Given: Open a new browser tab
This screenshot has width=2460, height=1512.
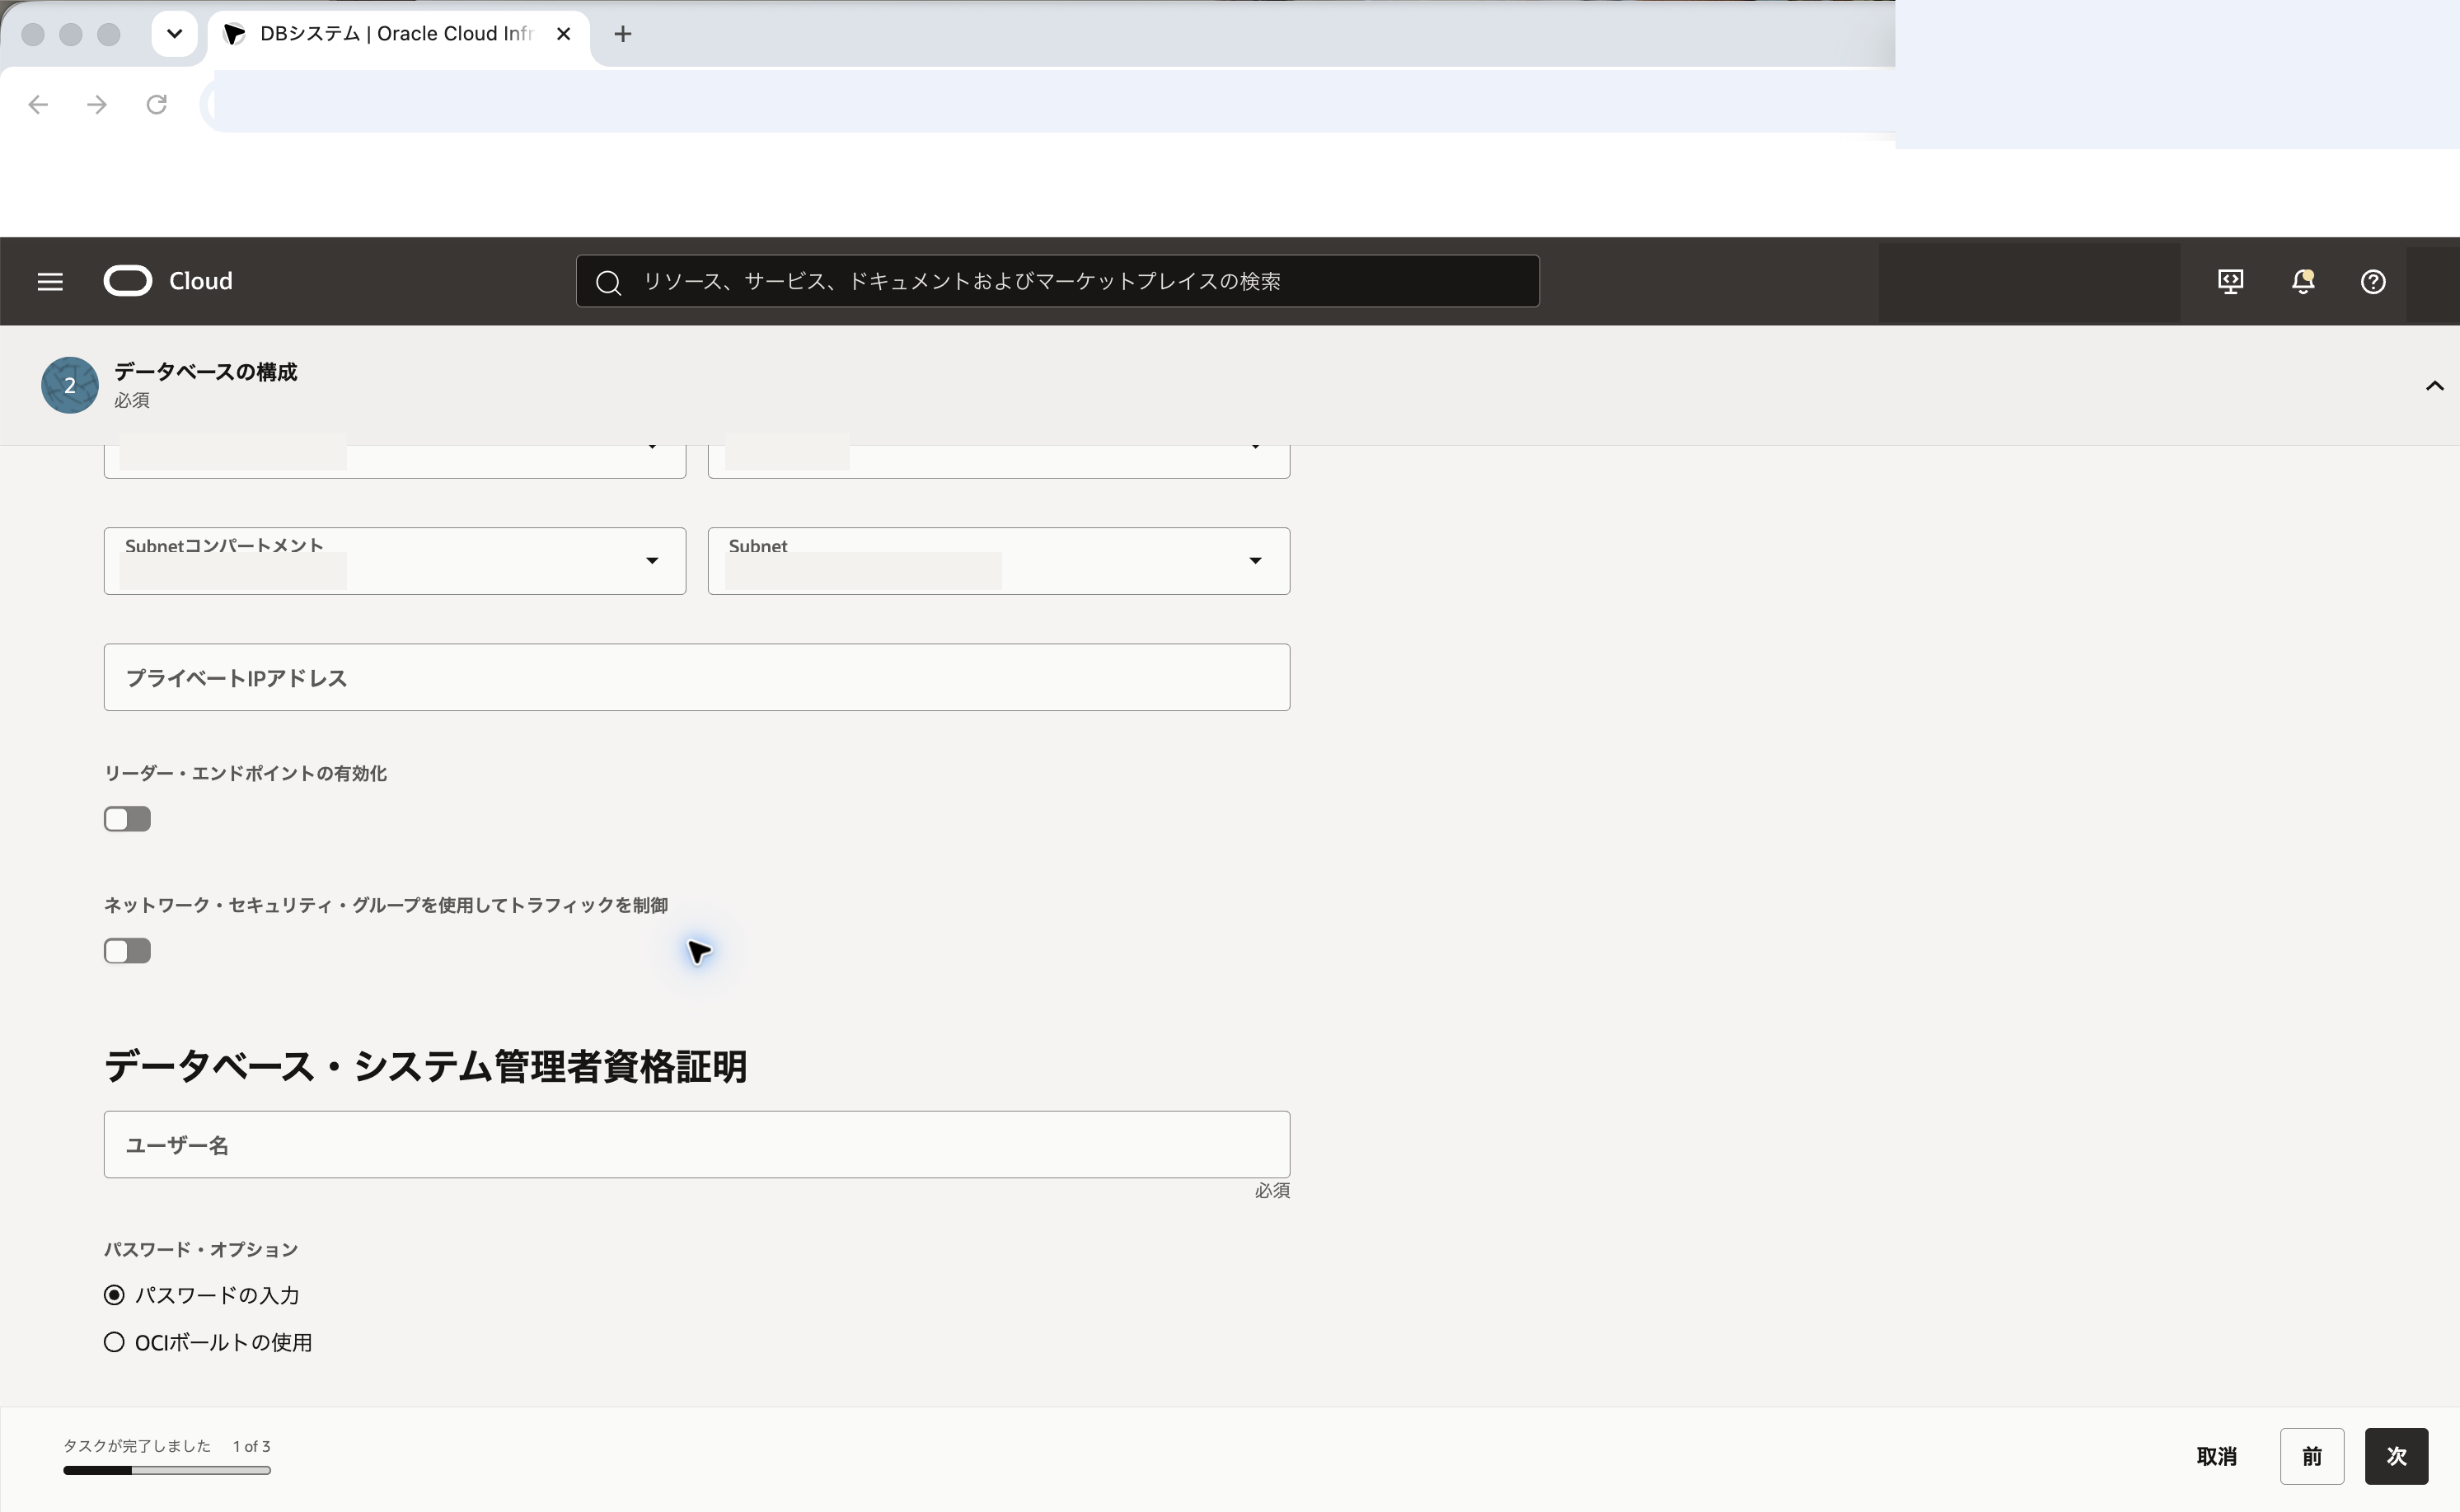Looking at the screenshot, I should tap(623, 34).
